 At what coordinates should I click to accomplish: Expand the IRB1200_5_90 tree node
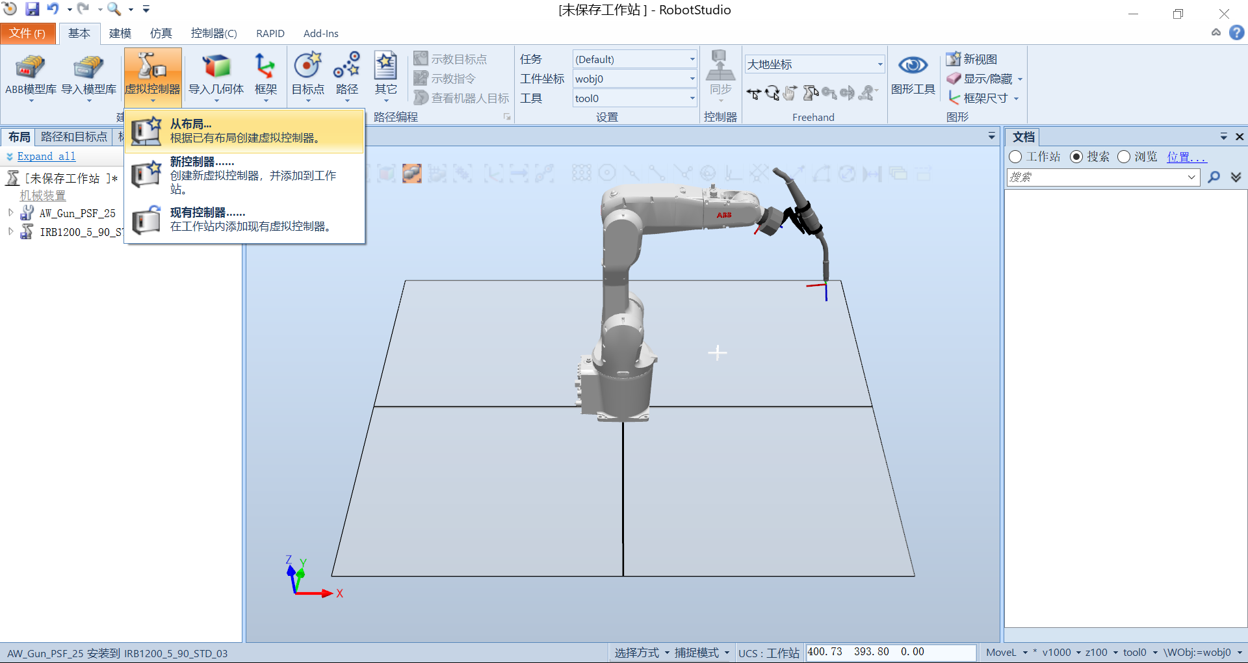click(10, 231)
